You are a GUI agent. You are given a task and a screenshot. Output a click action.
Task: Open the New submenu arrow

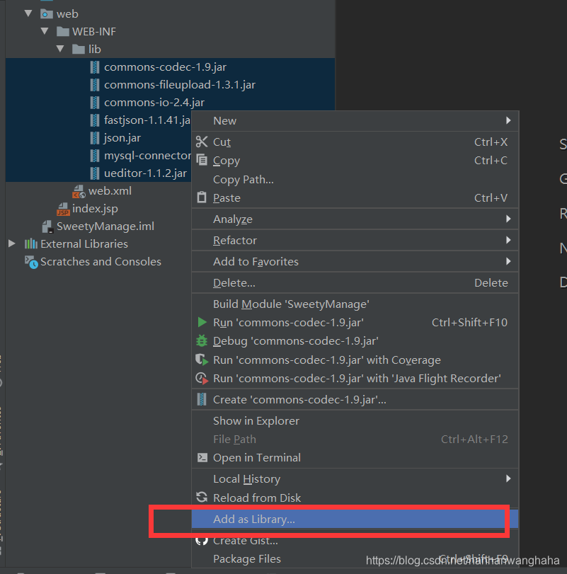point(508,120)
